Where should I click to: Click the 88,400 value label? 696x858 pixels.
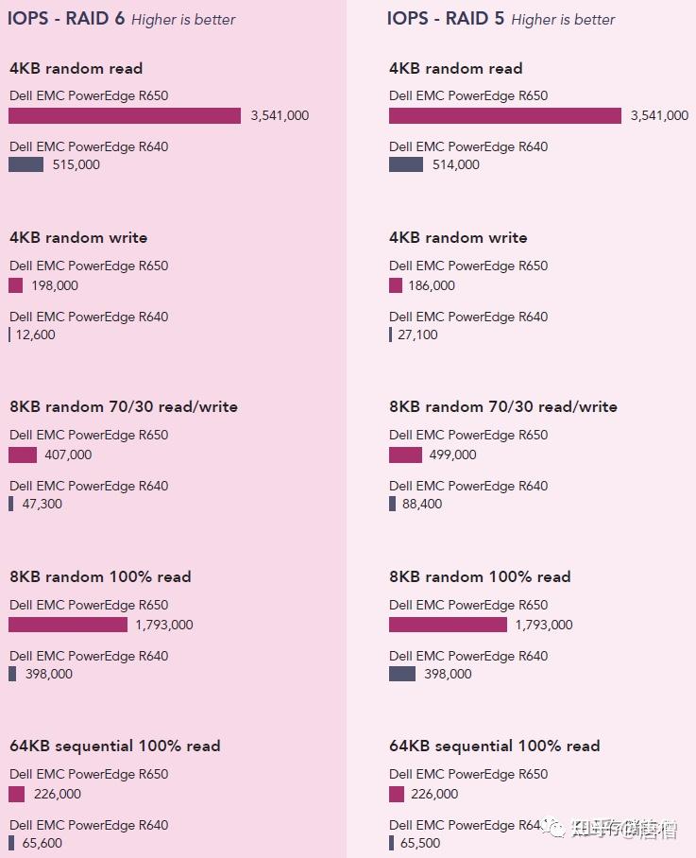[423, 504]
